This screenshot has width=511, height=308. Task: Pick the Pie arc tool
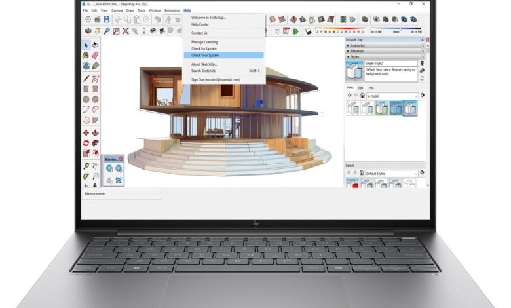tap(95, 120)
